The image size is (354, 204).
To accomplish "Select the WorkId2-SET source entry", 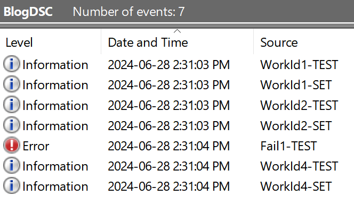I will coord(296,126).
